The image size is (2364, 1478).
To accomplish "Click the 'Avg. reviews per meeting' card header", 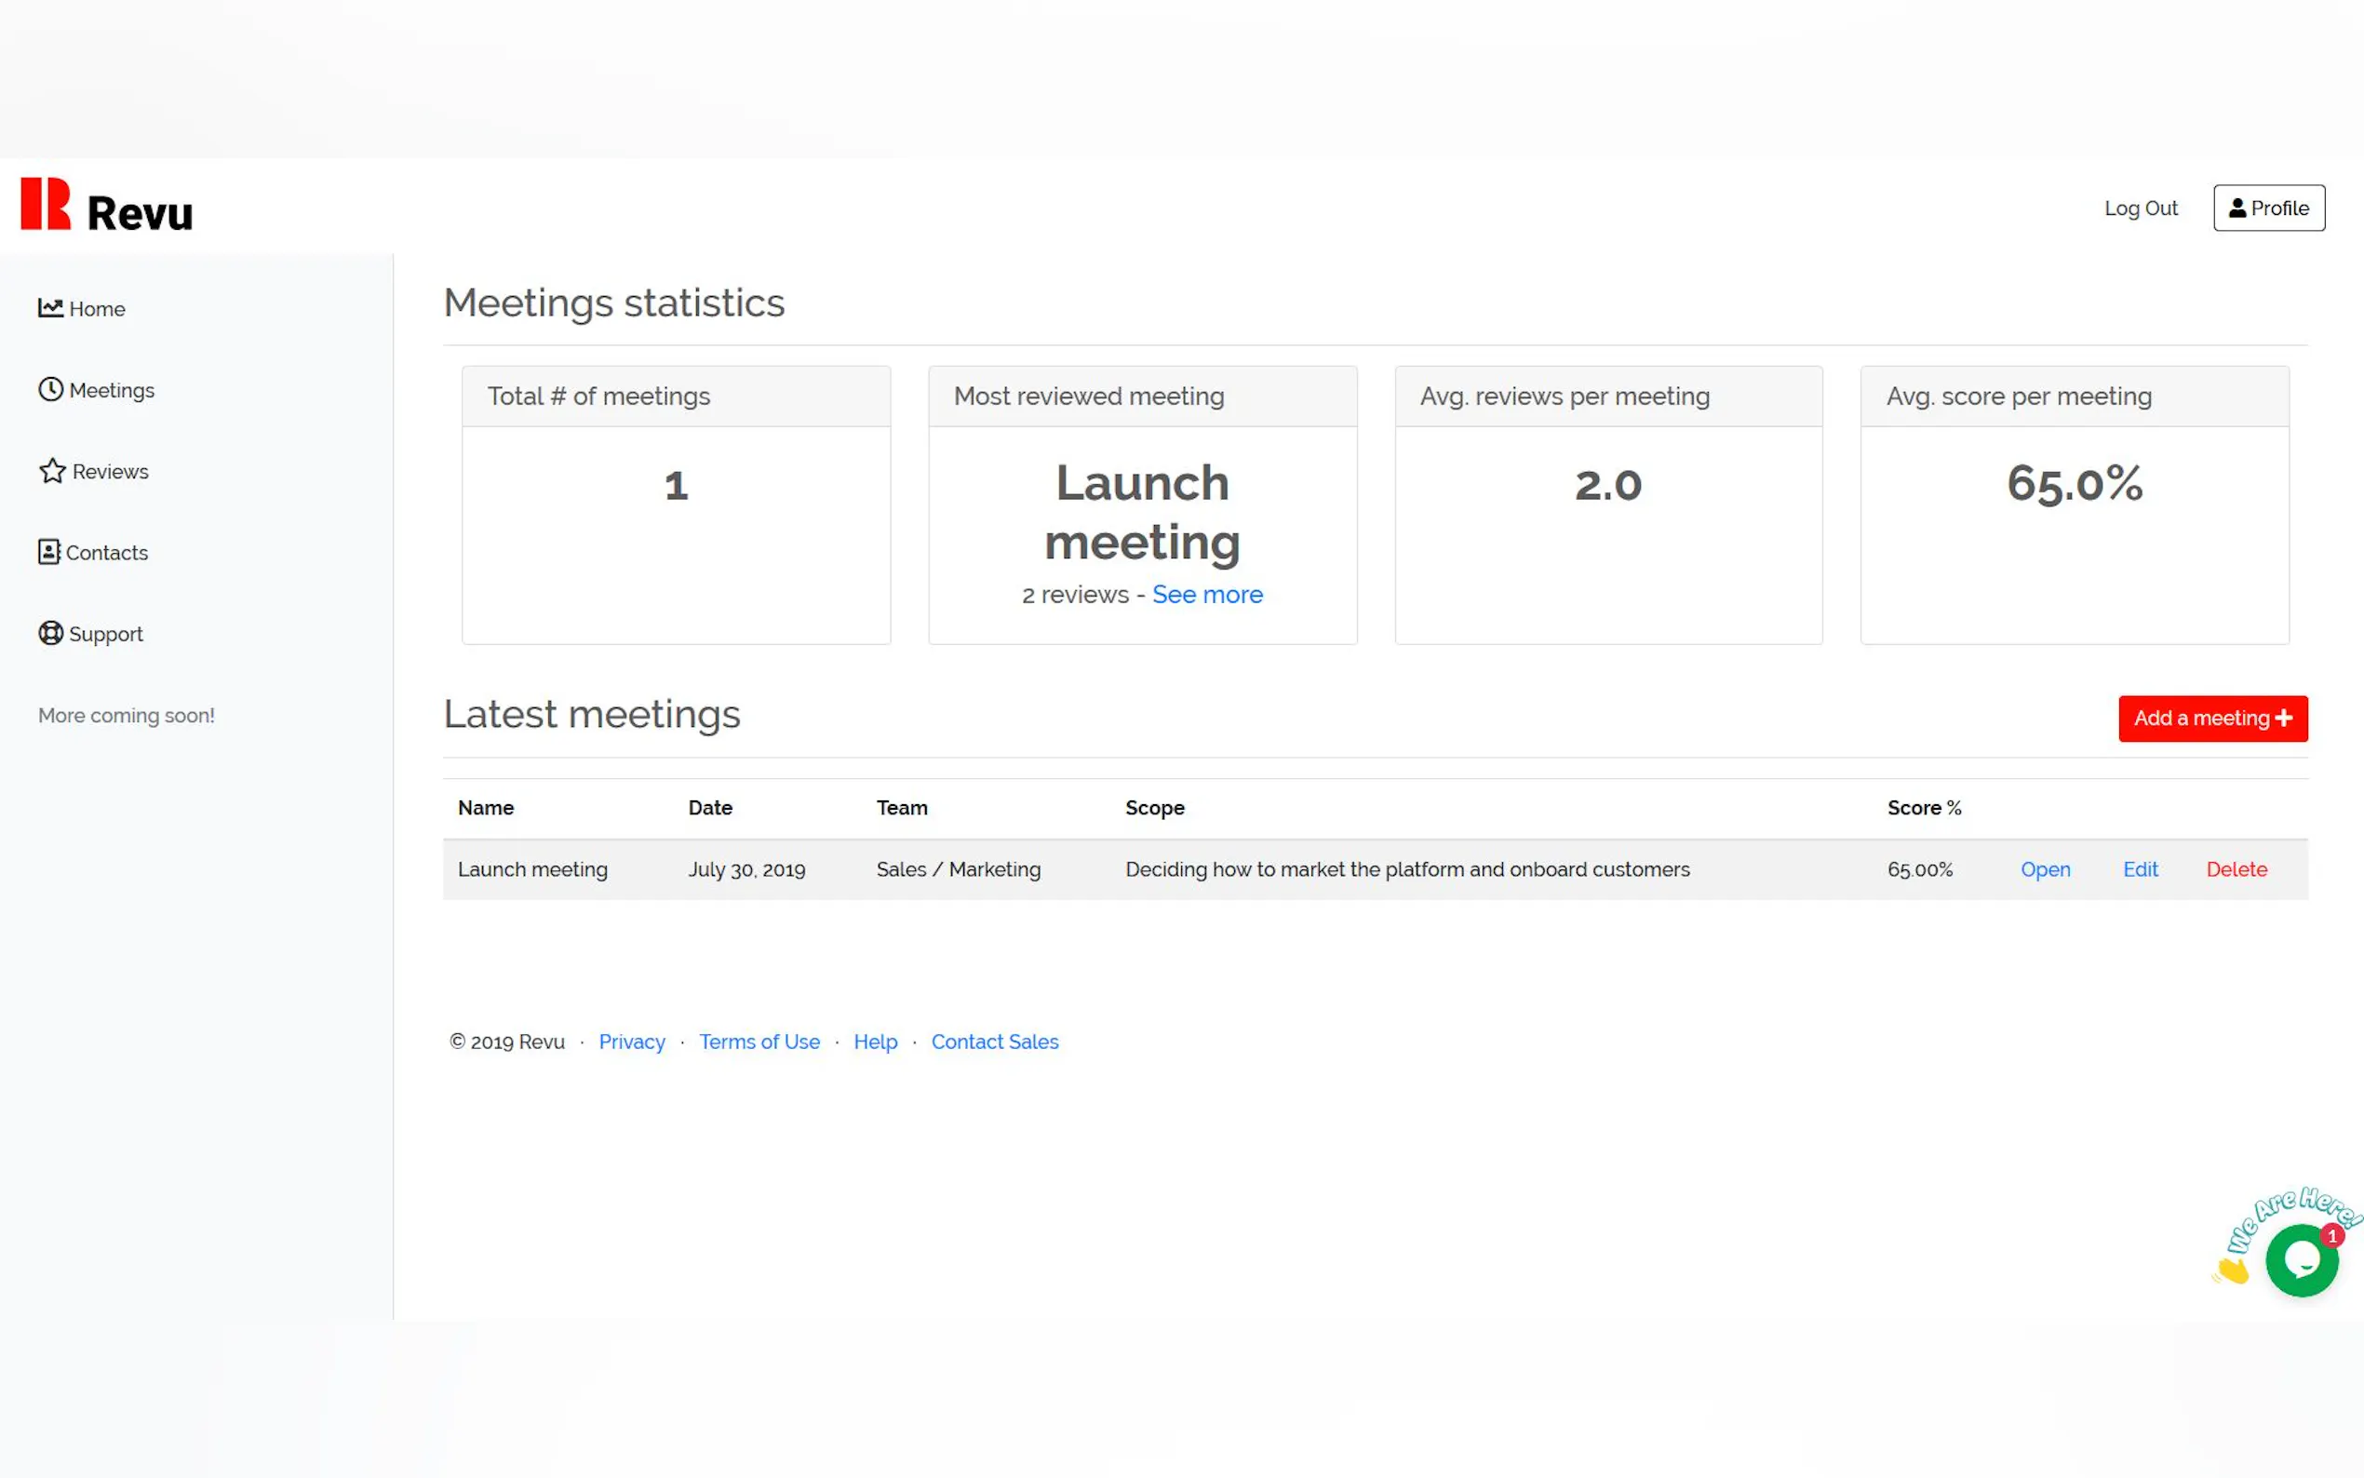I will click(1607, 396).
